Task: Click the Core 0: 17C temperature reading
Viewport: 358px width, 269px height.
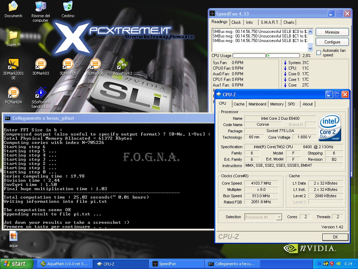Action: (296, 74)
